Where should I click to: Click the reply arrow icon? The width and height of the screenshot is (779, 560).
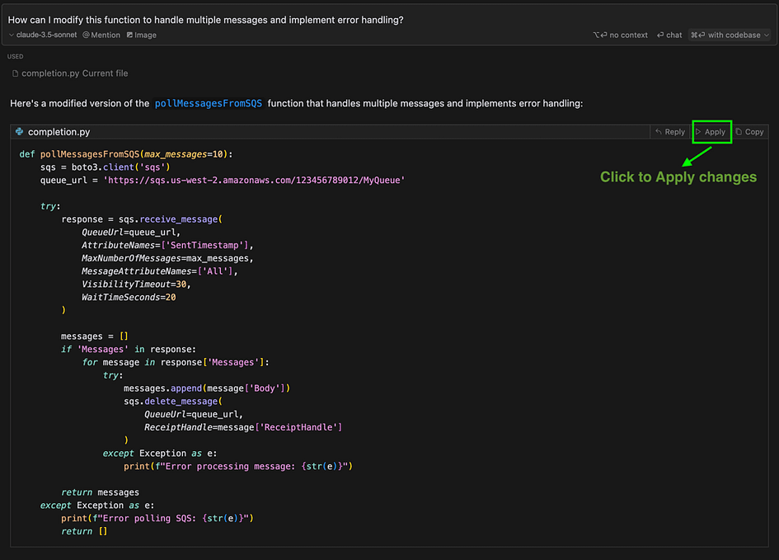(x=659, y=132)
